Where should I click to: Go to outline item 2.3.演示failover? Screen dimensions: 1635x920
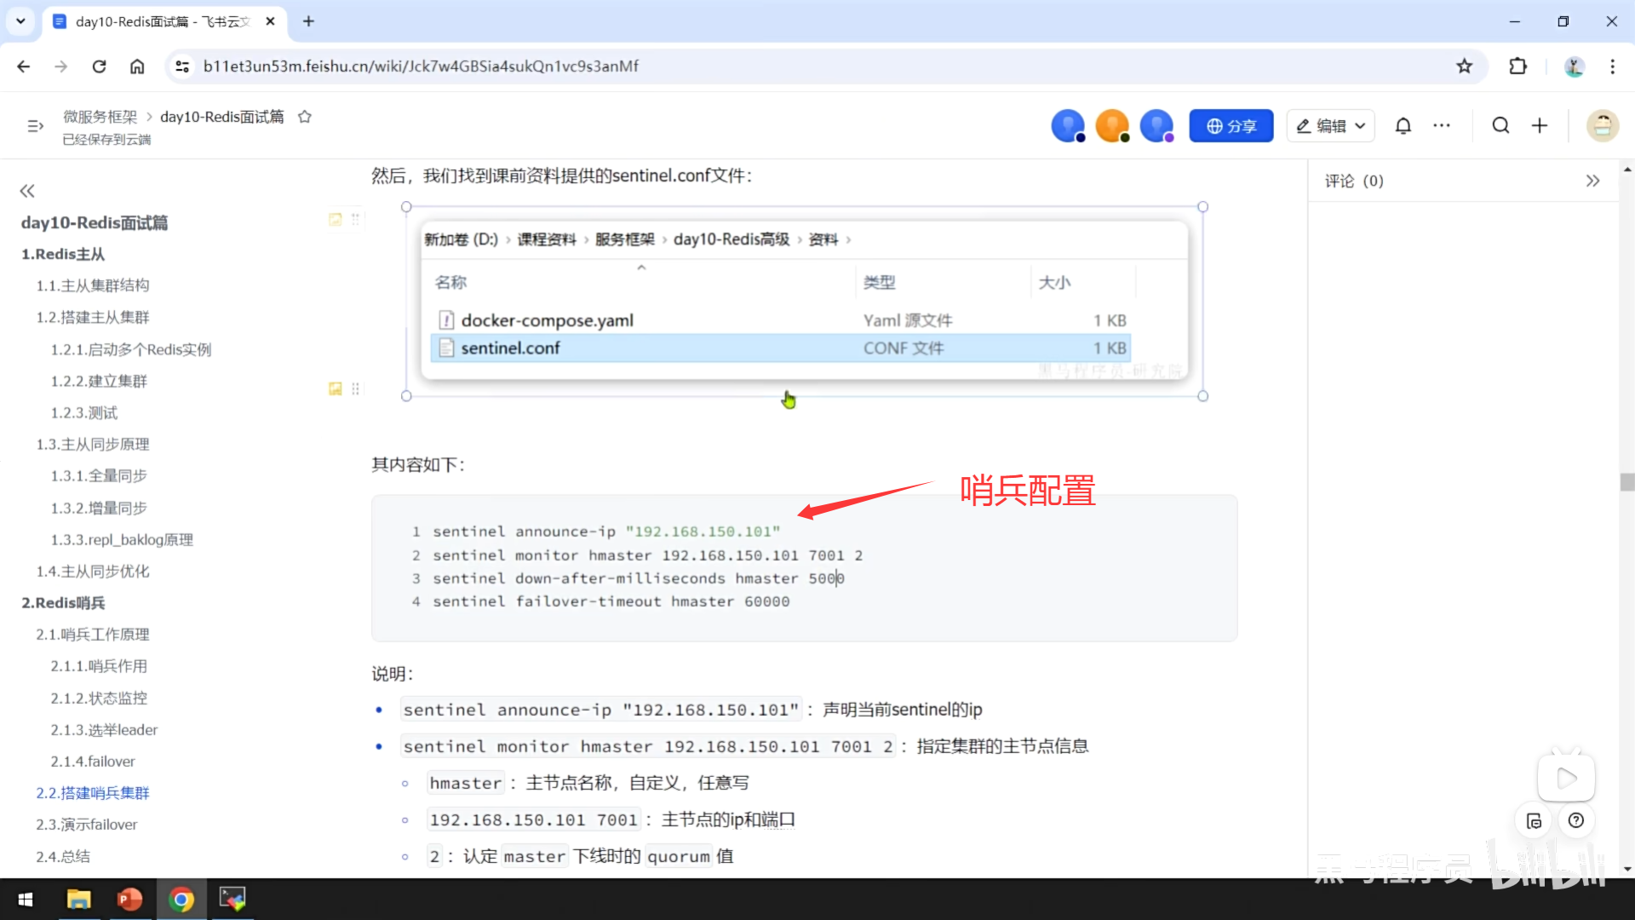tap(86, 824)
